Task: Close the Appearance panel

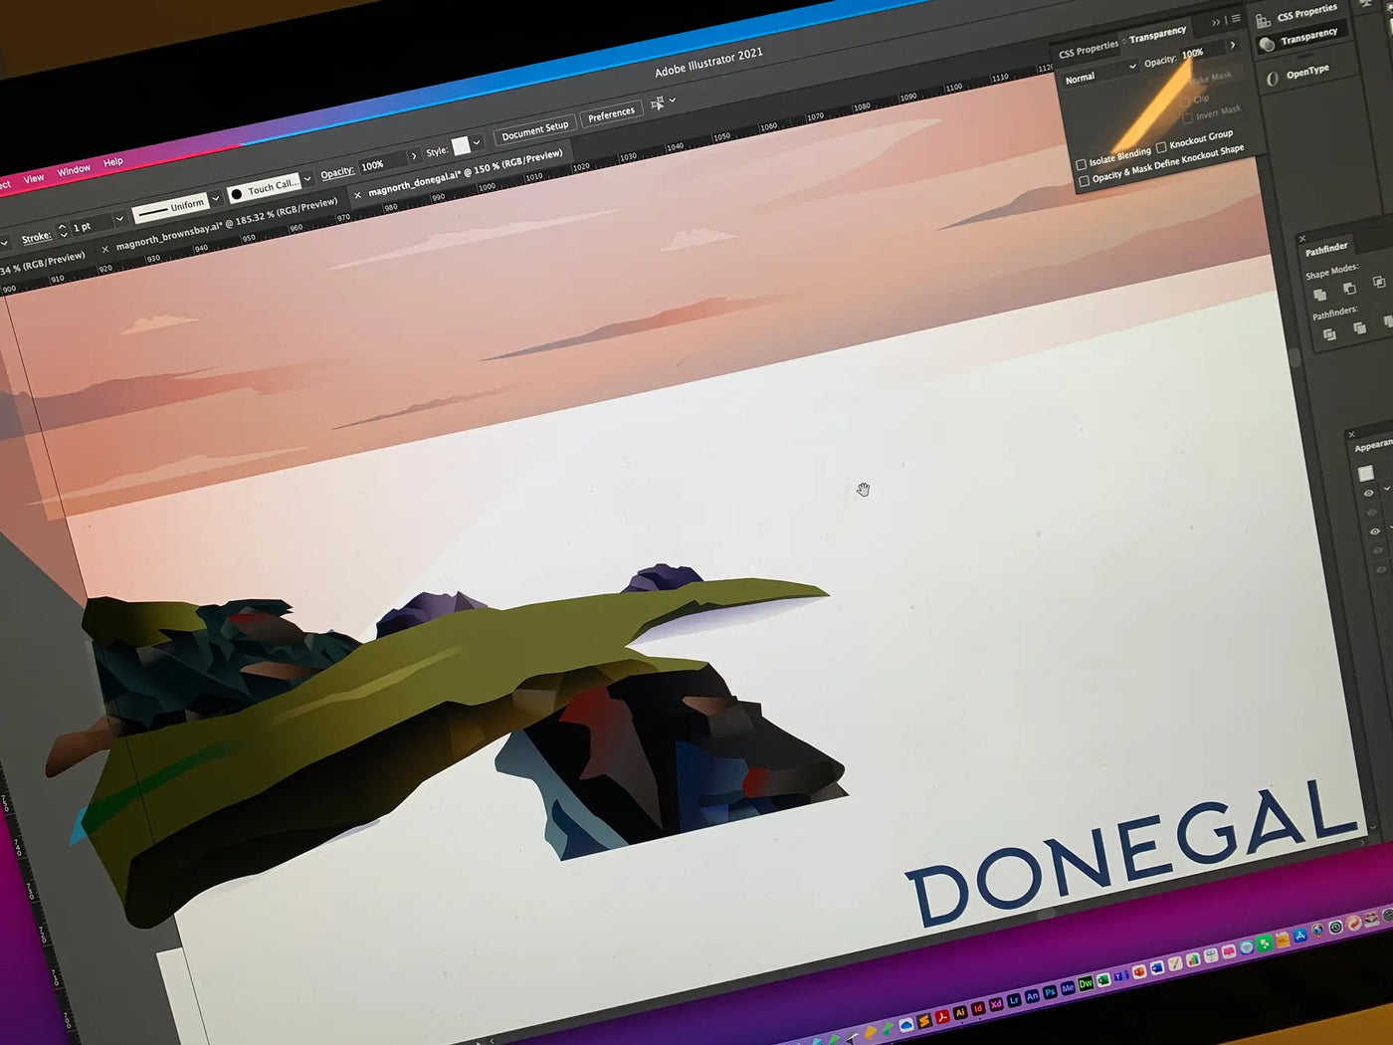Action: pos(1351,434)
